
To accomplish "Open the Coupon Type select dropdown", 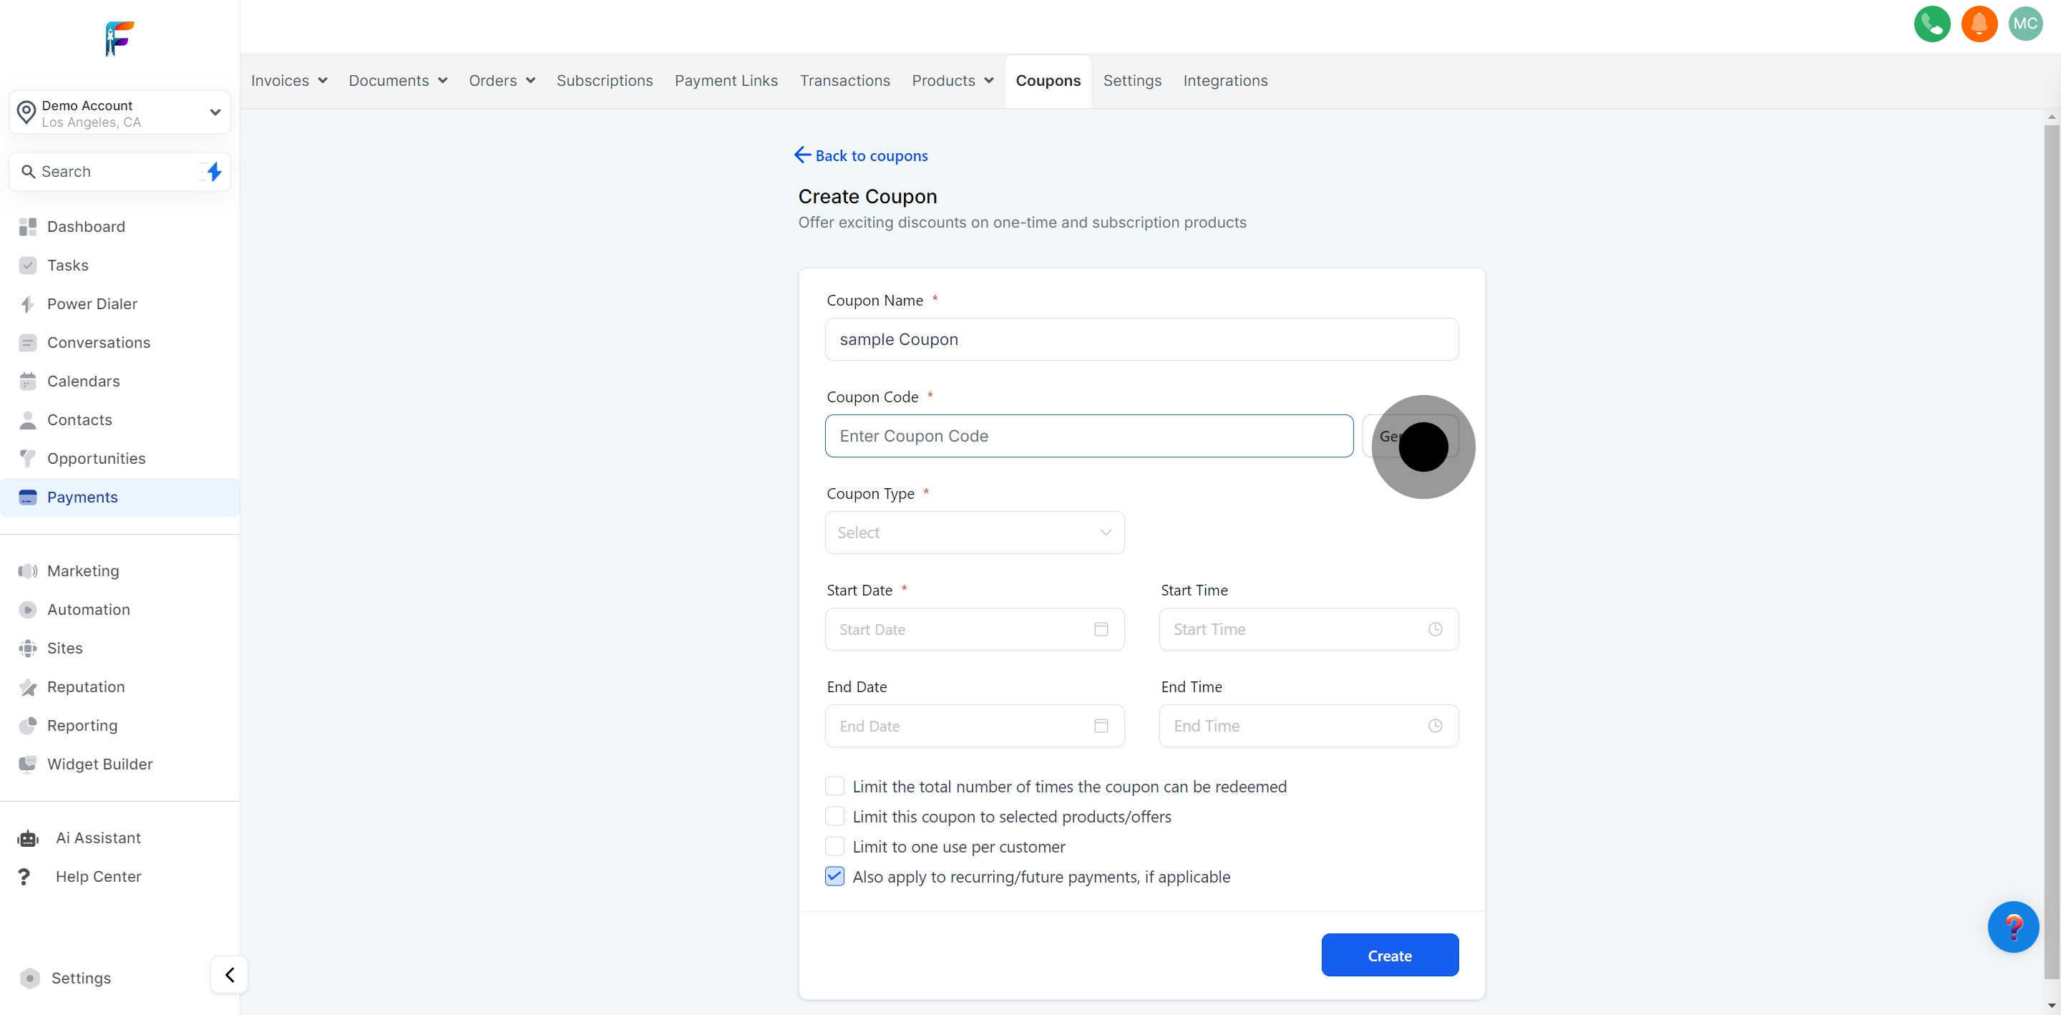I will [974, 533].
